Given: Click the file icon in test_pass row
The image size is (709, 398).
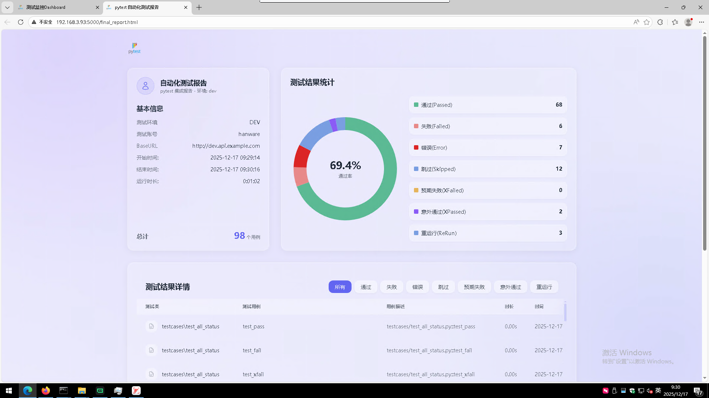Looking at the screenshot, I should [x=151, y=327].
